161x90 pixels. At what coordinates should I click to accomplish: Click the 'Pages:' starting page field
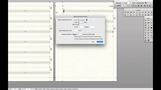[x=81, y=27]
